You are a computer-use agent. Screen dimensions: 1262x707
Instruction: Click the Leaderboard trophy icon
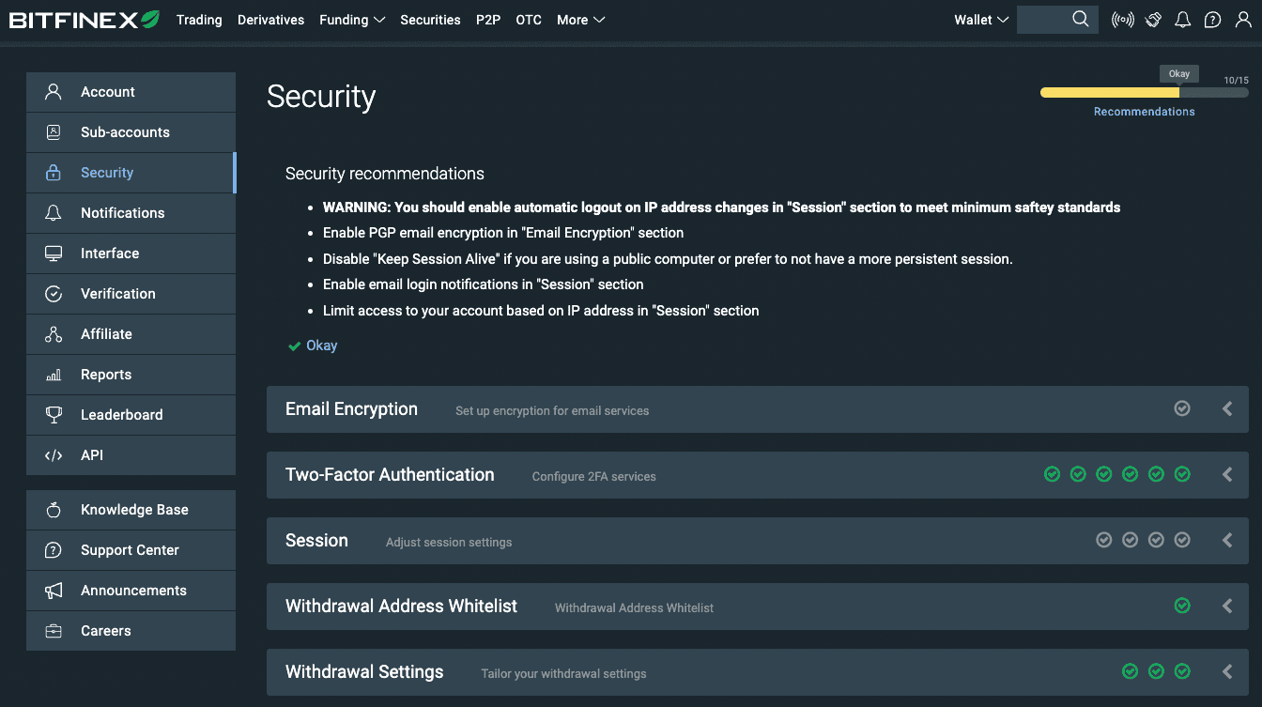(x=54, y=415)
